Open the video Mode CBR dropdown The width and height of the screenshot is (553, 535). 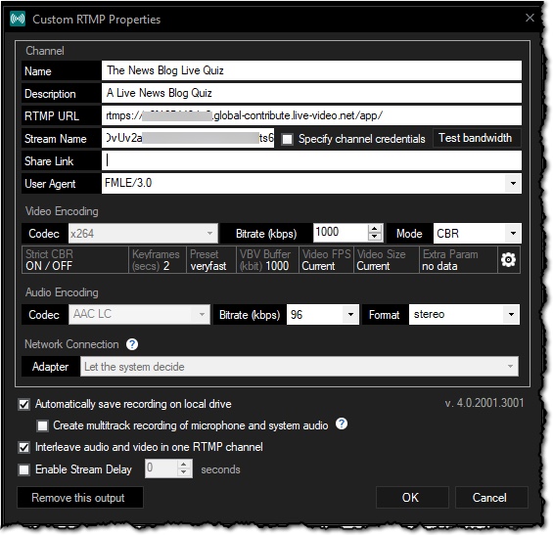tap(513, 234)
